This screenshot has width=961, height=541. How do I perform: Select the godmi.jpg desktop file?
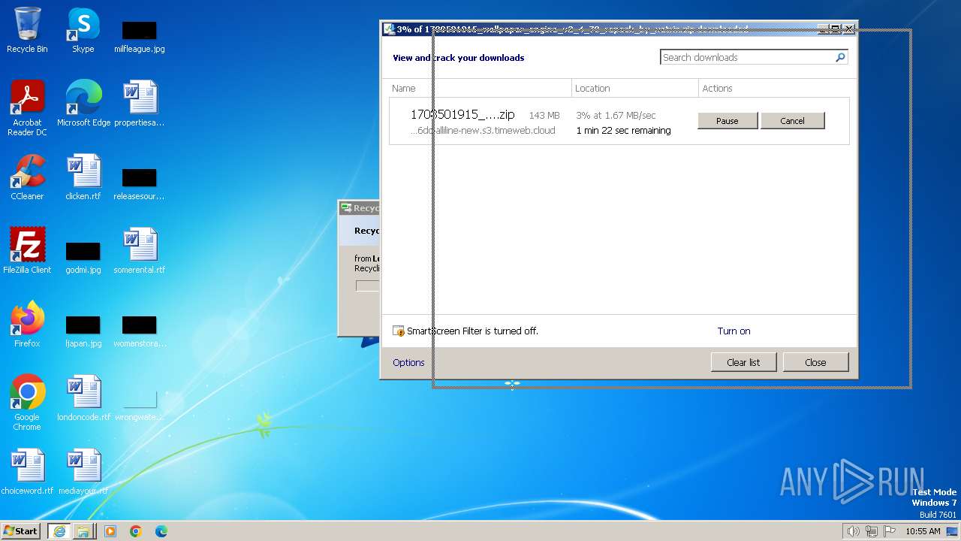(83, 257)
